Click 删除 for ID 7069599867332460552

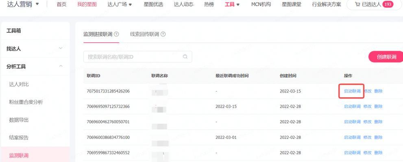pyautogui.click(x=378, y=153)
